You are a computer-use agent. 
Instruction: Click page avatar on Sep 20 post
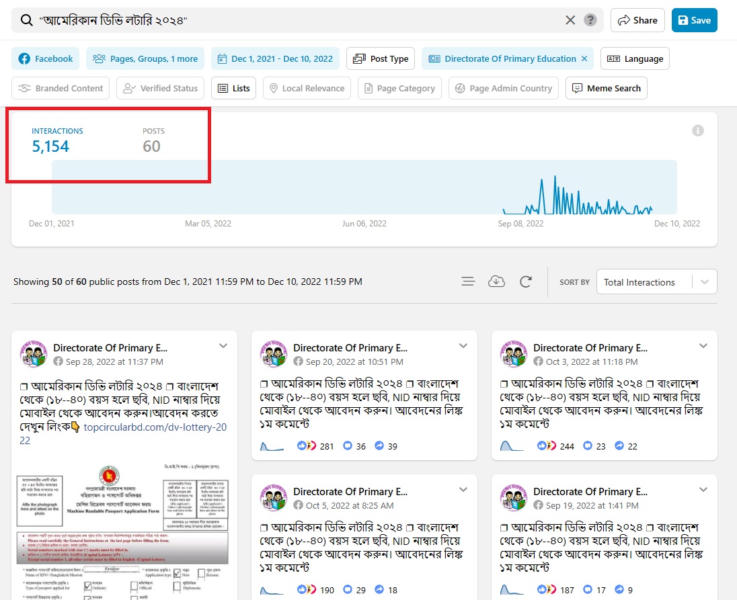pyautogui.click(x=274, y=354)
